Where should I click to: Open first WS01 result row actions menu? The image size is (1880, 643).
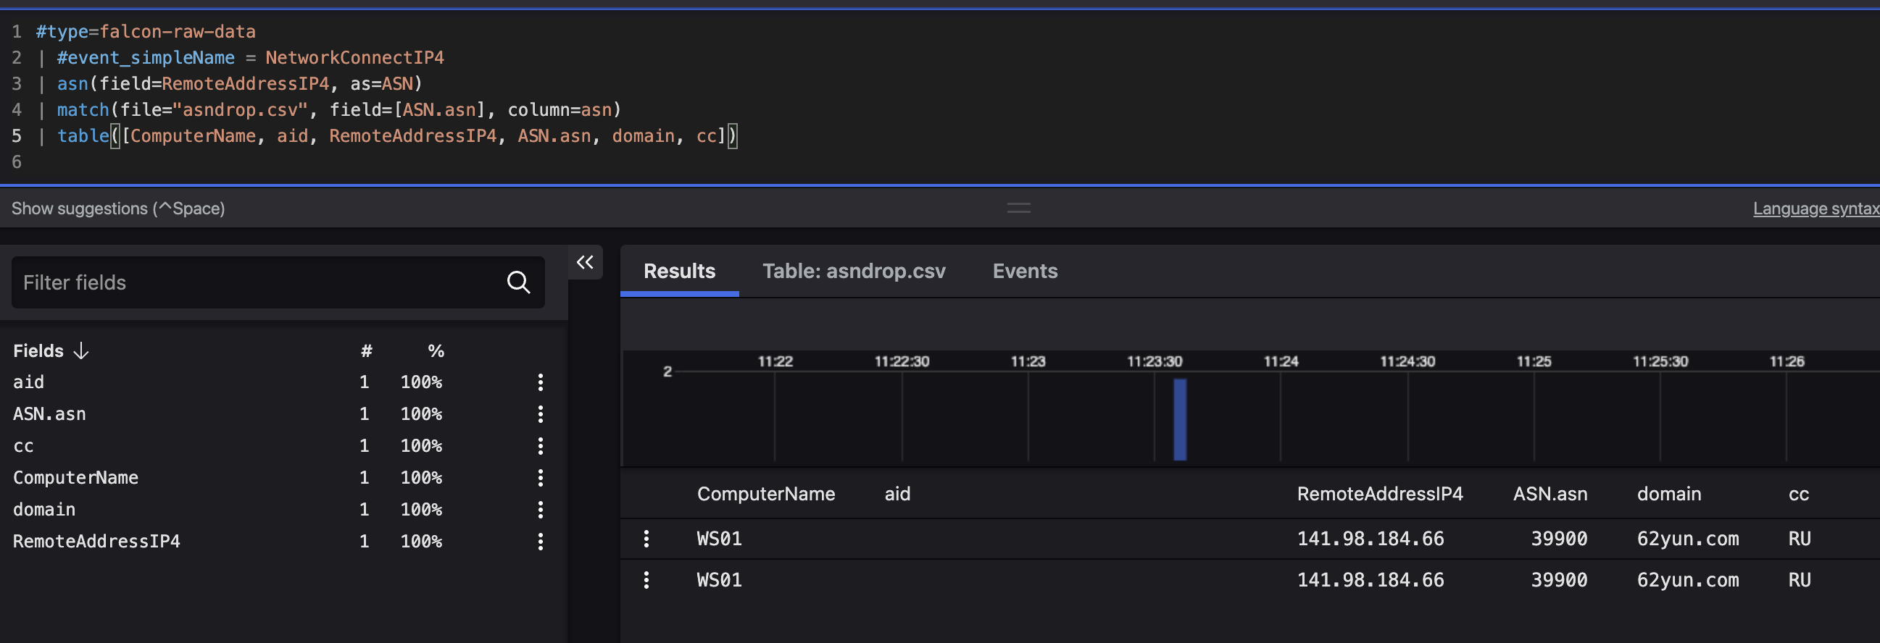(646, 539)
